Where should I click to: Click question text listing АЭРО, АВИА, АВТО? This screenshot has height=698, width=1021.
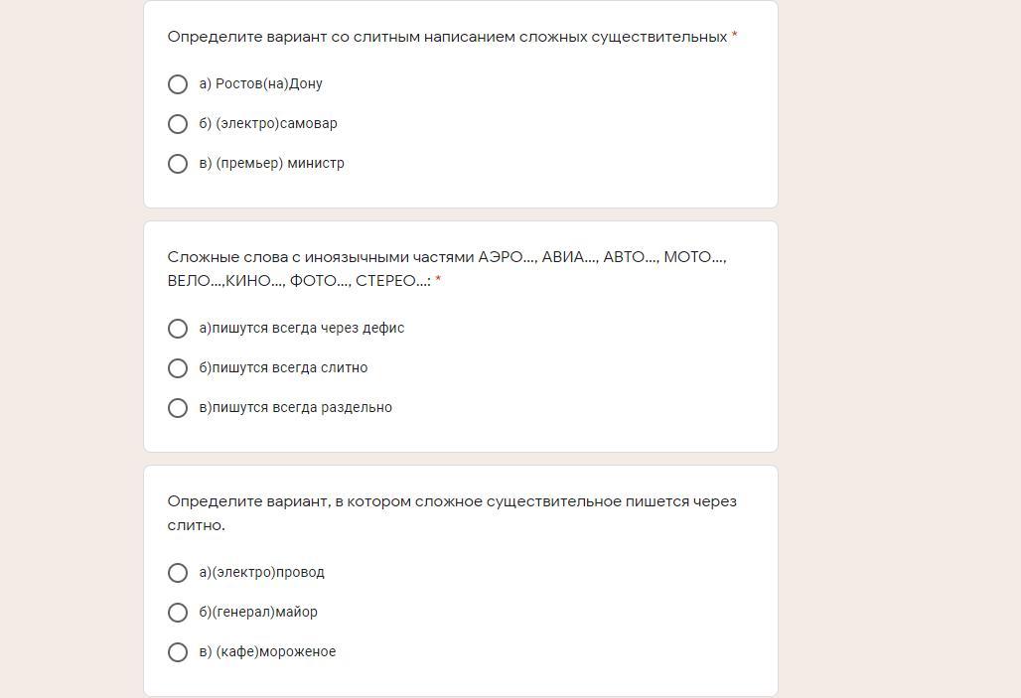[447, 269]
